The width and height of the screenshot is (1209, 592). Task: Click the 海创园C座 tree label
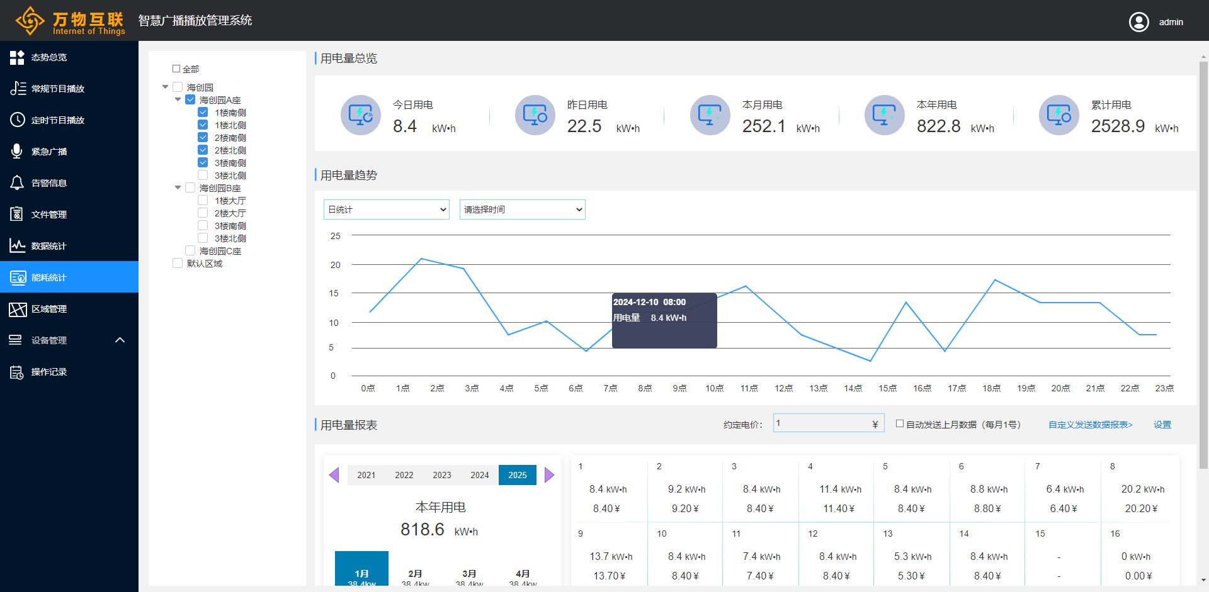[220, 251]
